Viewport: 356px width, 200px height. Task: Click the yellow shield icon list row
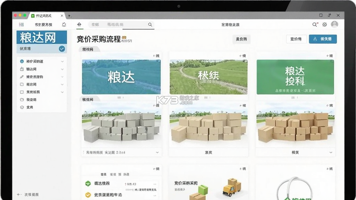(121, 195)
